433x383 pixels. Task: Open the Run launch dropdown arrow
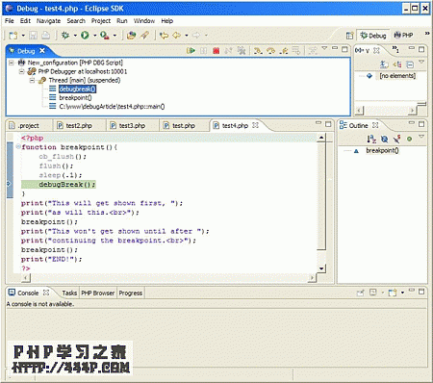click(94, 36)
